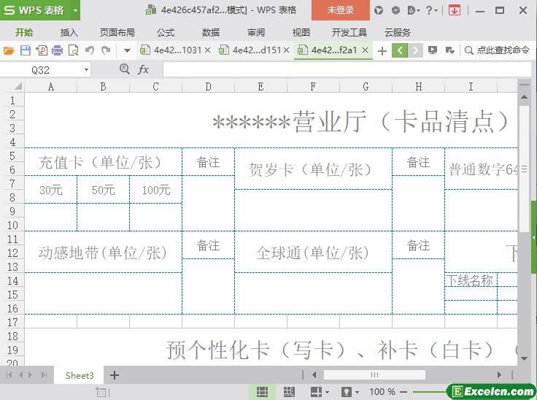Click the red download ribbon-collapse icon
Screen dimensions: 537x400
(455, 11)
